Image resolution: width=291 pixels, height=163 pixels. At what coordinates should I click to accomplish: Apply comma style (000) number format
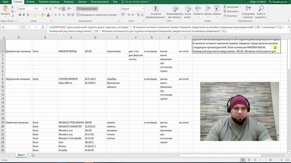133,14
